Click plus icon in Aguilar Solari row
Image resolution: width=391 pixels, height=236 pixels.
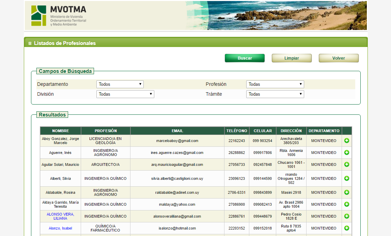[x=347, y=164]
